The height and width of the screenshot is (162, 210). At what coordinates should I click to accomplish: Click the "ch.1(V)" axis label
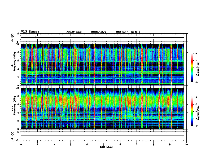(13, 38)
